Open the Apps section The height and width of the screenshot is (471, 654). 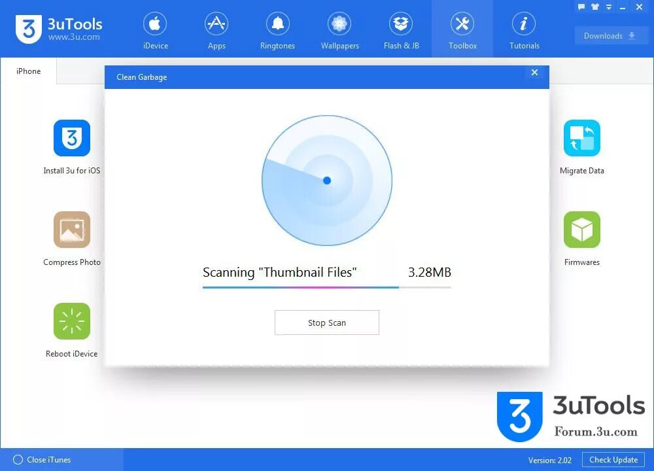click(216, 31)
